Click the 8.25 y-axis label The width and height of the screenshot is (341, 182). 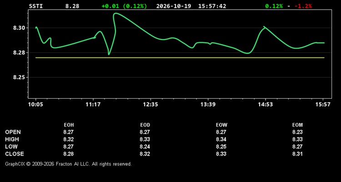(20, 77)
